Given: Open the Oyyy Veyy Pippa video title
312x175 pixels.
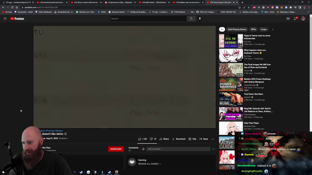Looking at the screenshot, I should pyautogui.click(x=252, y=123).
